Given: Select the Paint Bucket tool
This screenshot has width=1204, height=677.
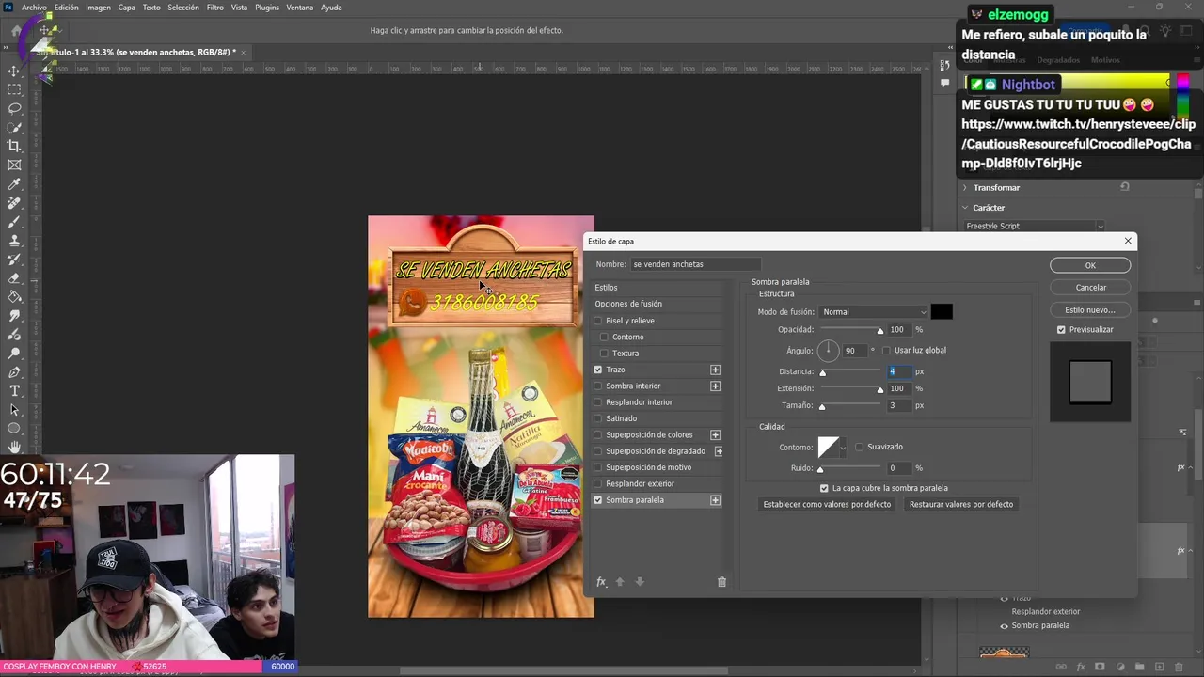Looking at the screenshot, I should pyautogui.click(x=14, y=297).
